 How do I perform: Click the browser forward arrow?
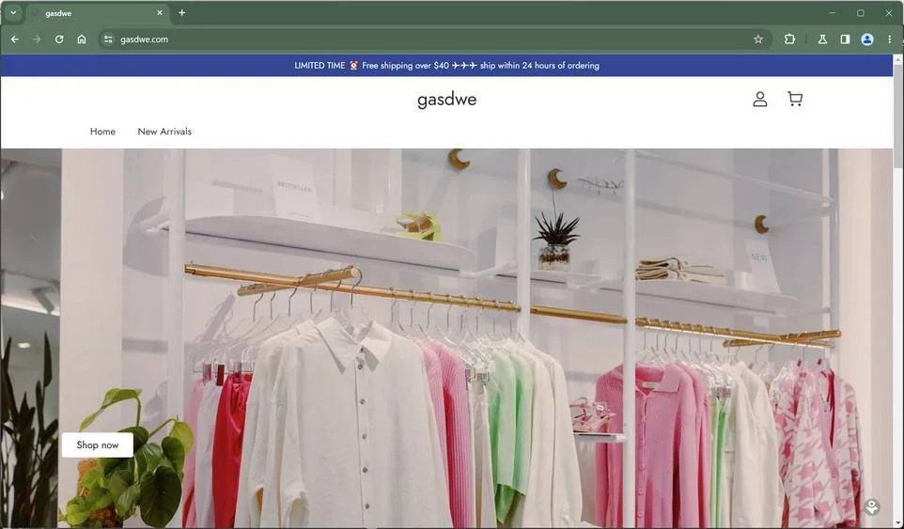coord(37,39)
